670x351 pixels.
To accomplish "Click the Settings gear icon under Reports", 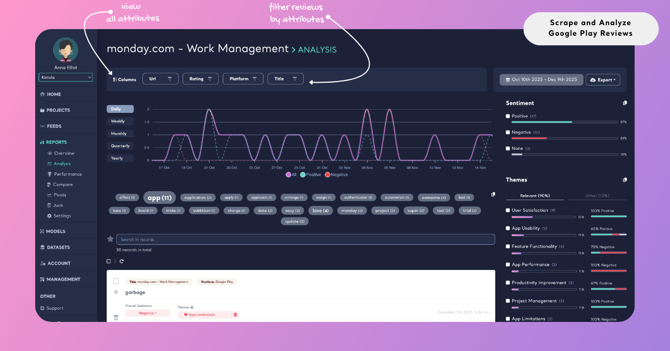I will point(50,216).
